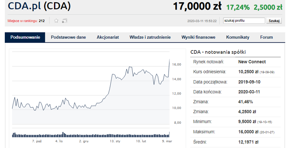This screenshot has width=289, height=148.
Task: Click the Szukaj button
Action: (274, 21)
